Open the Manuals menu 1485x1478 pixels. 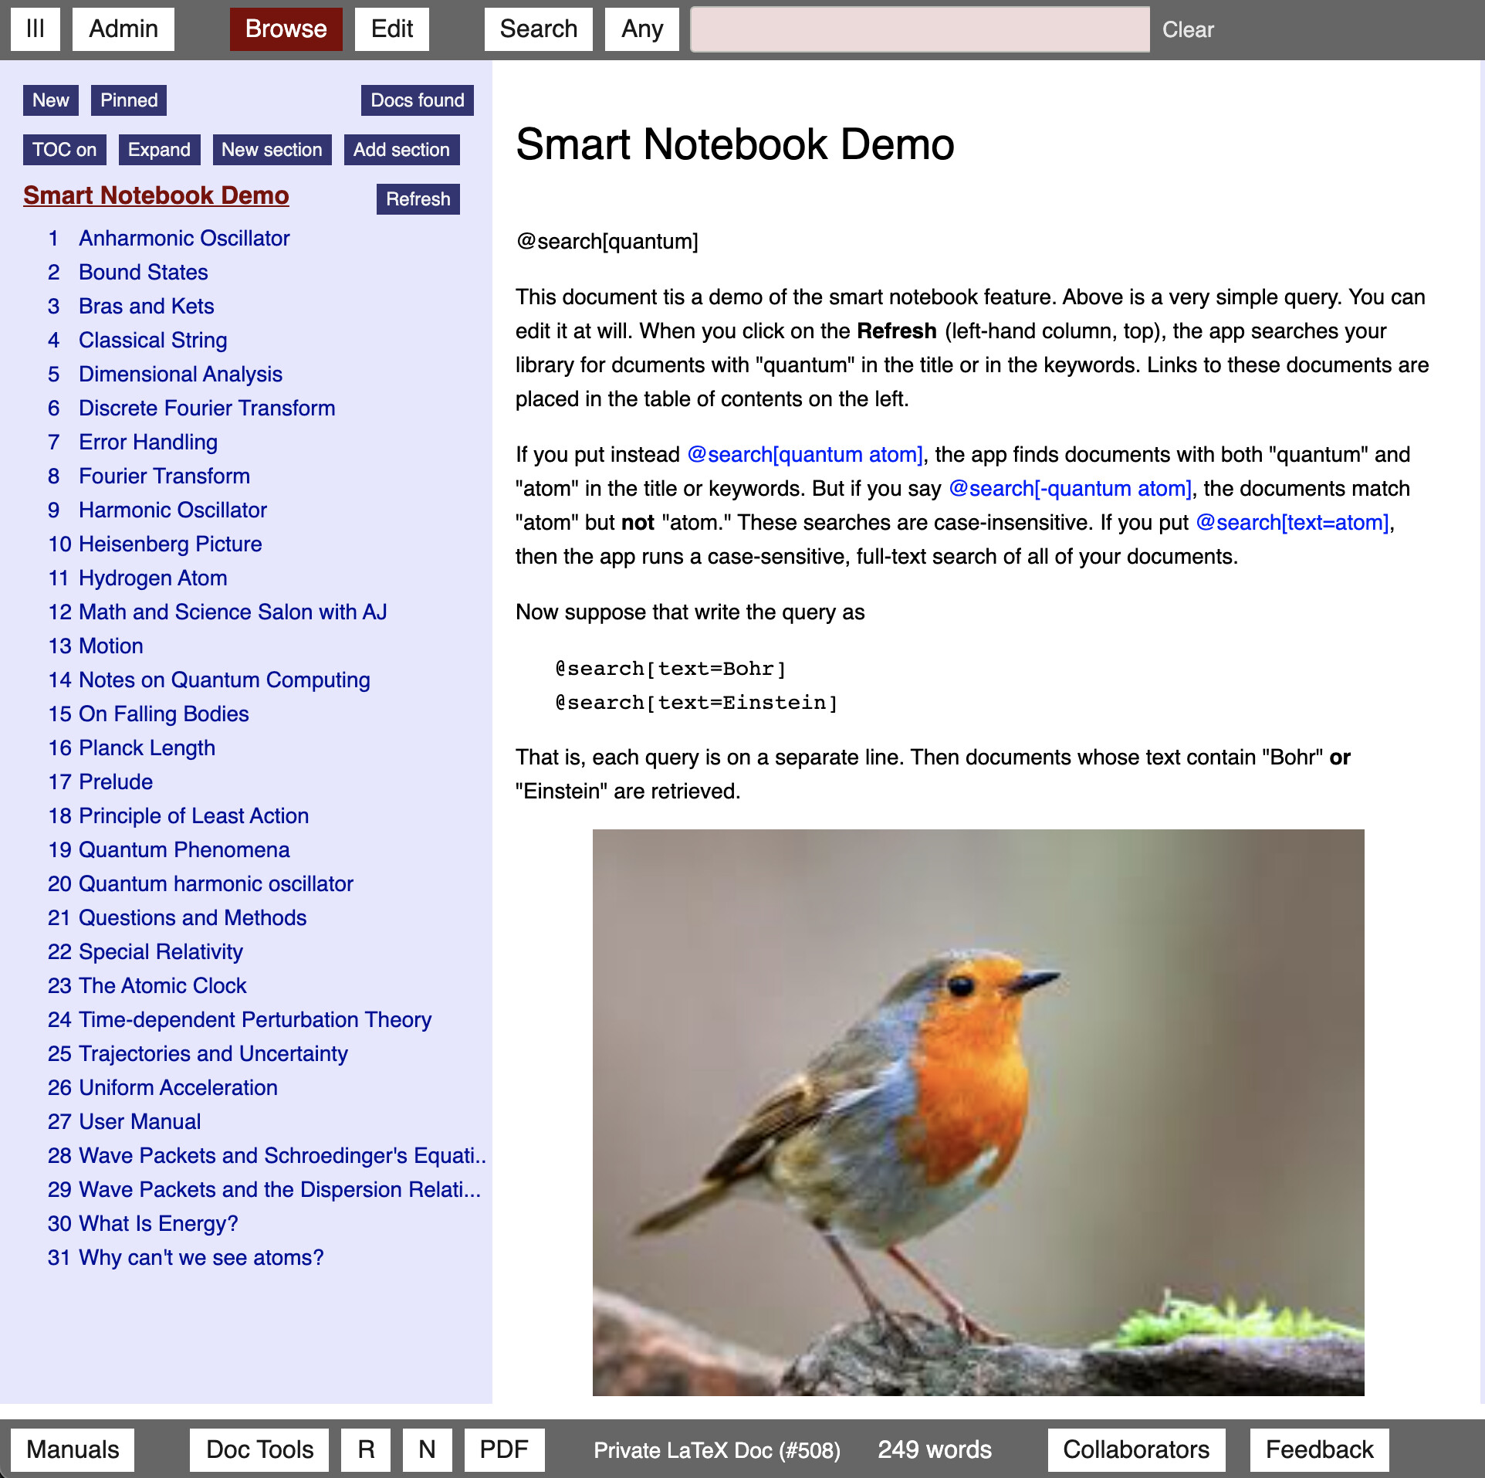pos(73,1449)
